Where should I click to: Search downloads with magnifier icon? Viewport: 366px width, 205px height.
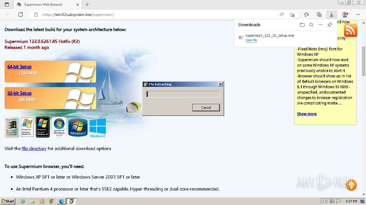[x=311, y=25]
